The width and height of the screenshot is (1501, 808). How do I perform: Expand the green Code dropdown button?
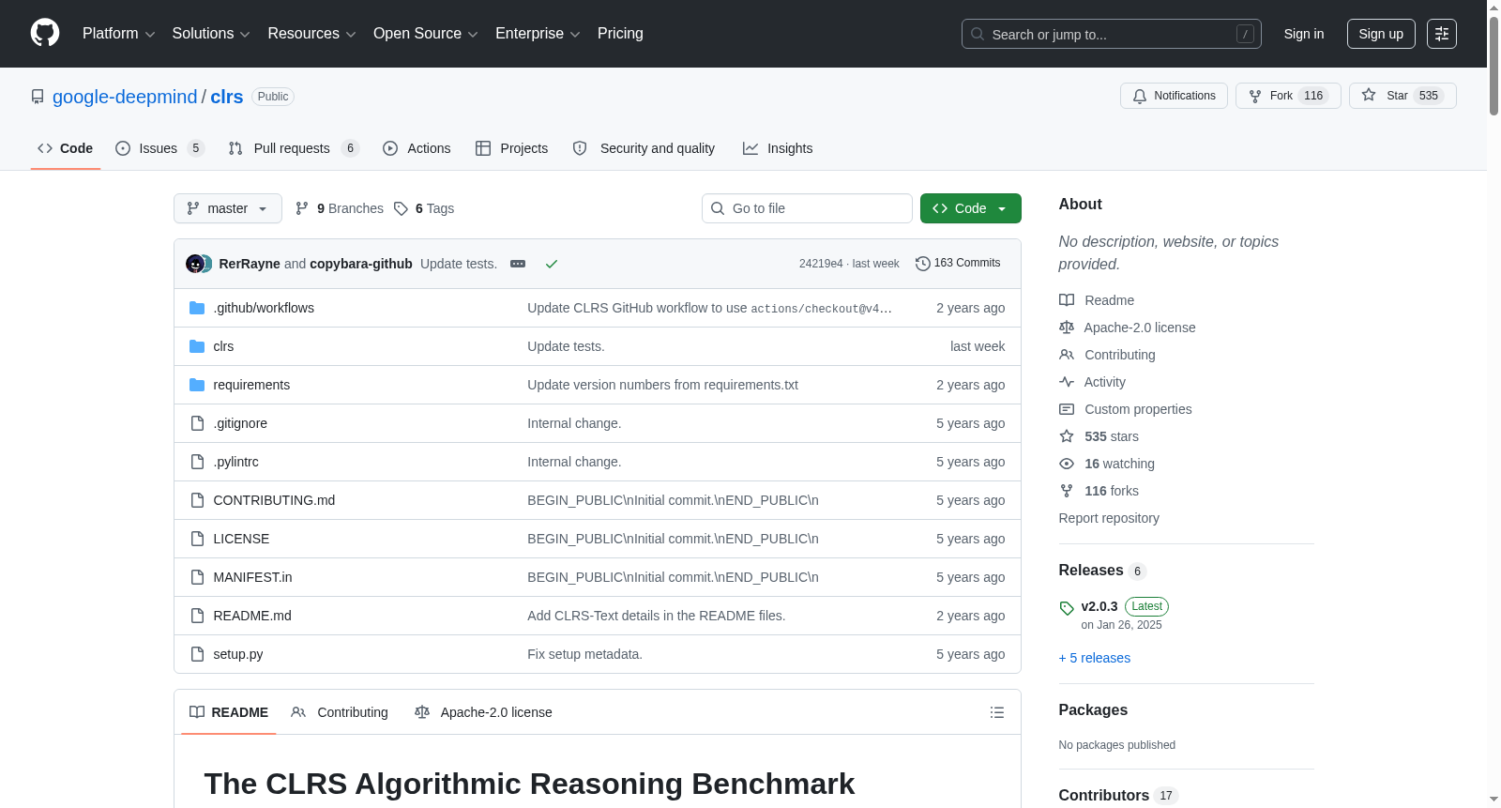coord(971,208)
